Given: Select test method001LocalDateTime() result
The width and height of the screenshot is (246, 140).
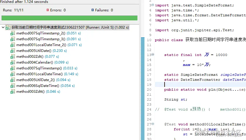Looking at the screenshot, I should click(47, 74).
